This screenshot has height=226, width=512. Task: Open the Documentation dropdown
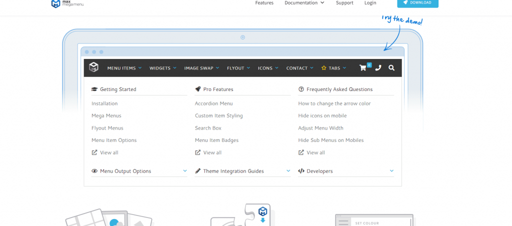tap(304, 3)
